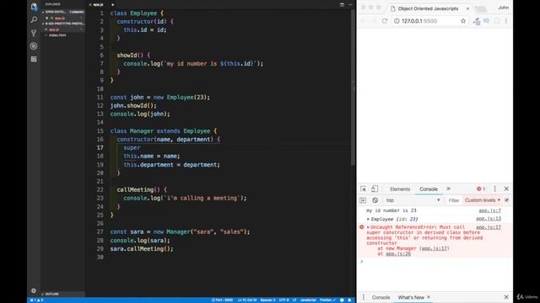This screenshot has height=303, width=540.
Task: Go forward in the browser
Action: [x=374, y=21]
